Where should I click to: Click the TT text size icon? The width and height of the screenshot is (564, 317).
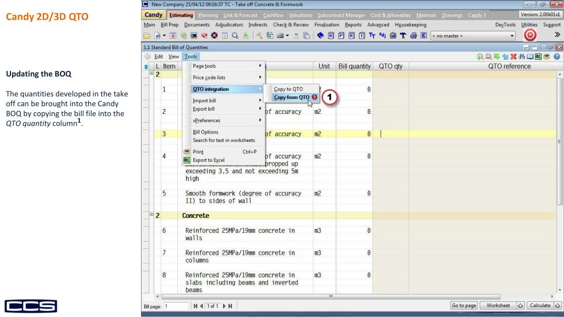click(x=372, y=36)
